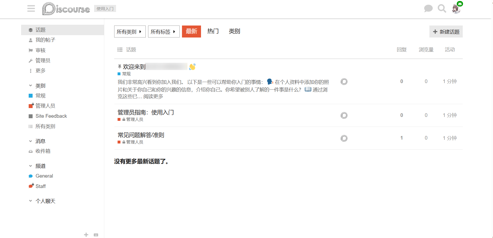Toggle bulk select icon beside 话题 header
Viewport: 493px width, 238px height.
120,49
